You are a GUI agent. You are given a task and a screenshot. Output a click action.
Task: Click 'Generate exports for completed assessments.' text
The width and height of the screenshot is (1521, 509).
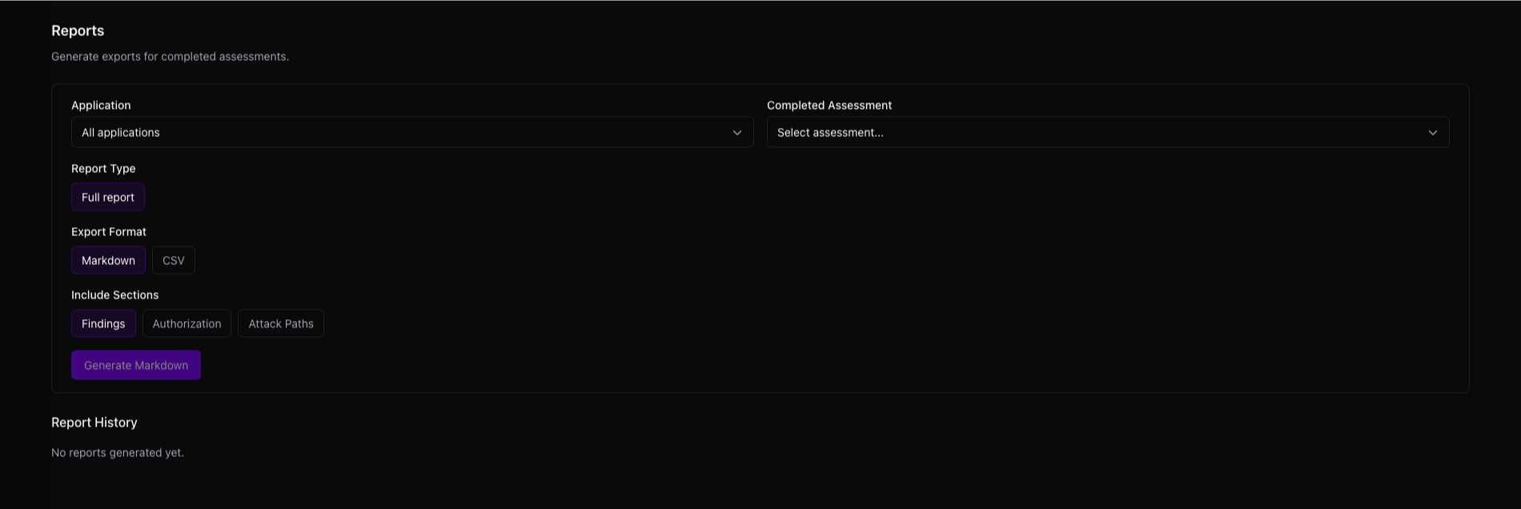(x=170, y=57)
